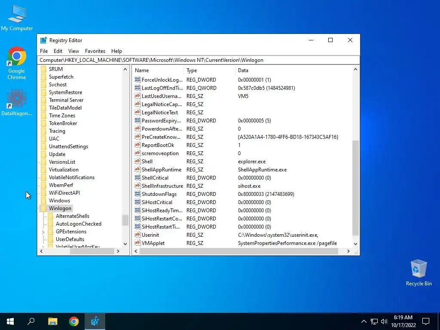Click tree pane scroll down arrow
This screenshot has width=440, height=330.
pyautogui.click(x=125, y=244)
